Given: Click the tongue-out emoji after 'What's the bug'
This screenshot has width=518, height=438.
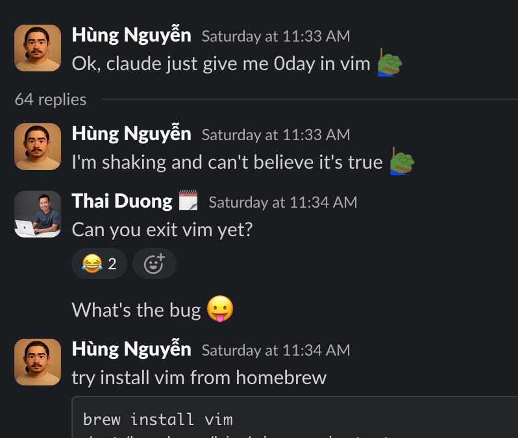Looking at the screenshot, I should click(x=220, y=309).
